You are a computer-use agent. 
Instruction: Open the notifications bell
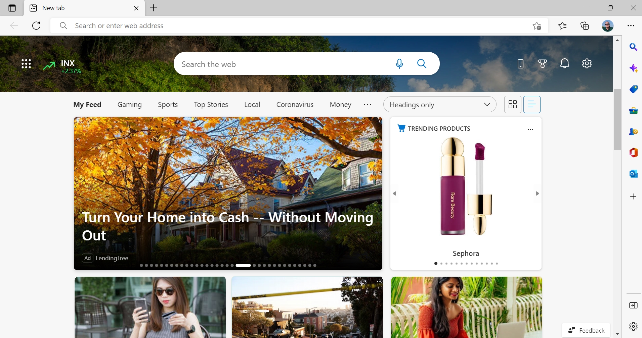tap(565, 63)
